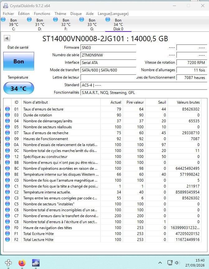
Task: Click status icon for attribute C5
Action: [x=7, y=204]
